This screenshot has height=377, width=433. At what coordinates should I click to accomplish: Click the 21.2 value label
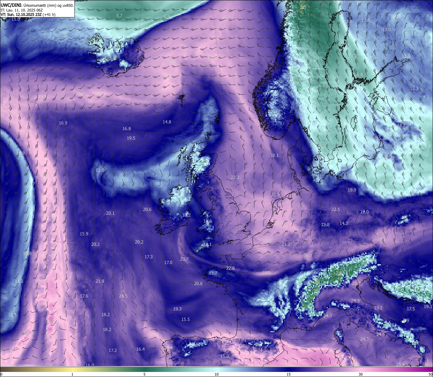pos(286,244)
